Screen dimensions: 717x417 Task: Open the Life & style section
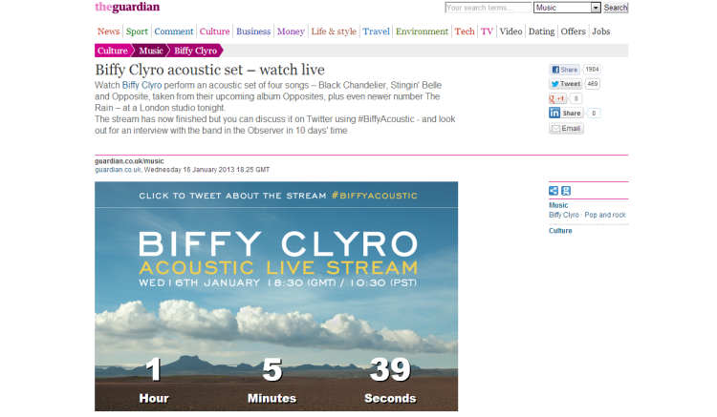pos(334,31)
